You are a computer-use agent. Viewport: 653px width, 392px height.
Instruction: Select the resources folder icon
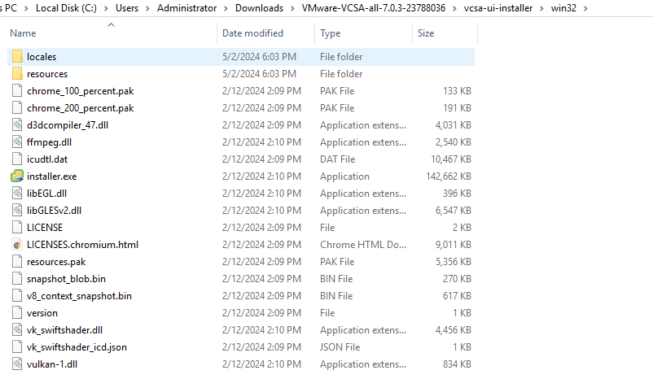point(17,74)
